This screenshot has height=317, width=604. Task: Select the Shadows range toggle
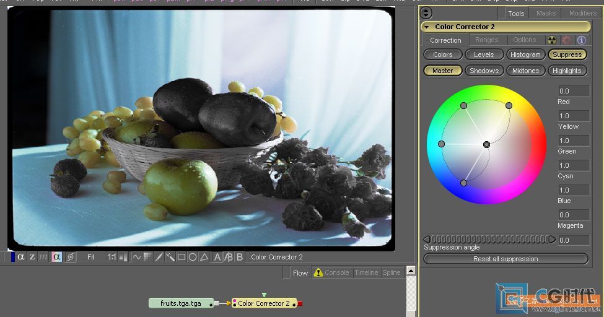484,71
